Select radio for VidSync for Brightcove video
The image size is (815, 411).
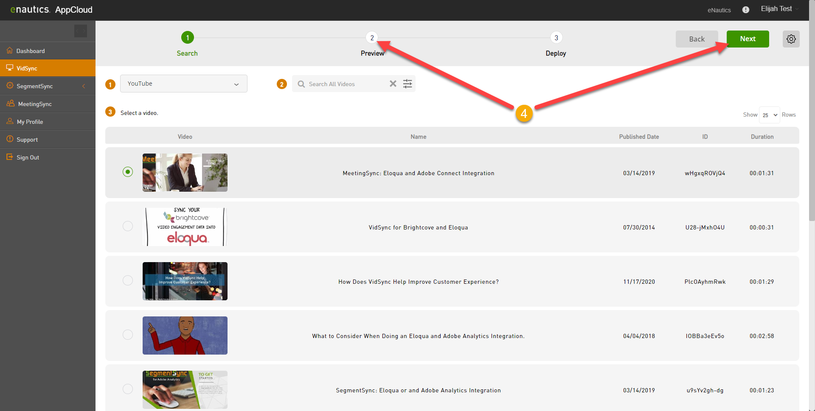coord(128,226)
